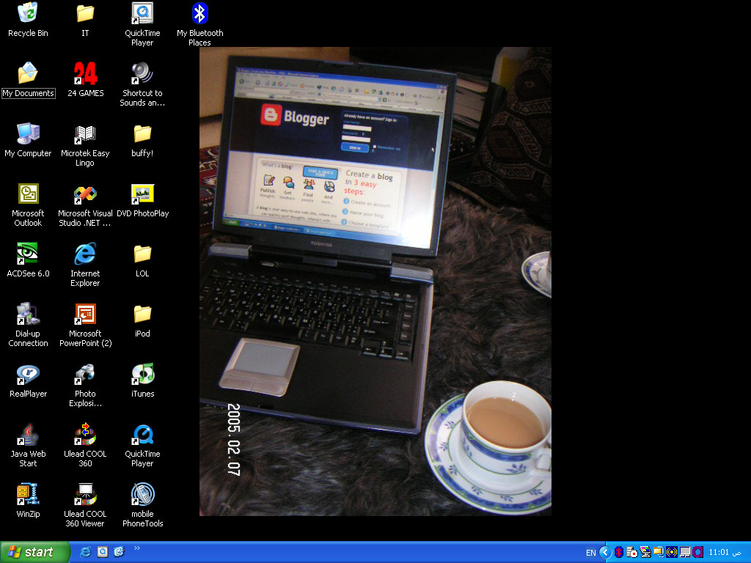Click the purple tray icon beside the clock
Viewport: 751px width, 563px height.
[698, 553]
